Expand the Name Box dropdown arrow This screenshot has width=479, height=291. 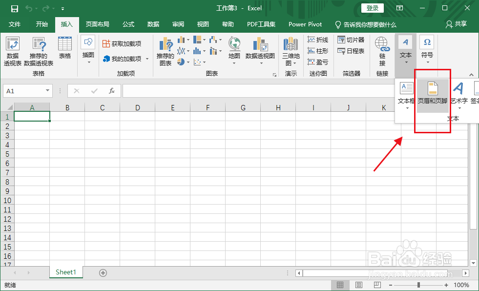47,91
